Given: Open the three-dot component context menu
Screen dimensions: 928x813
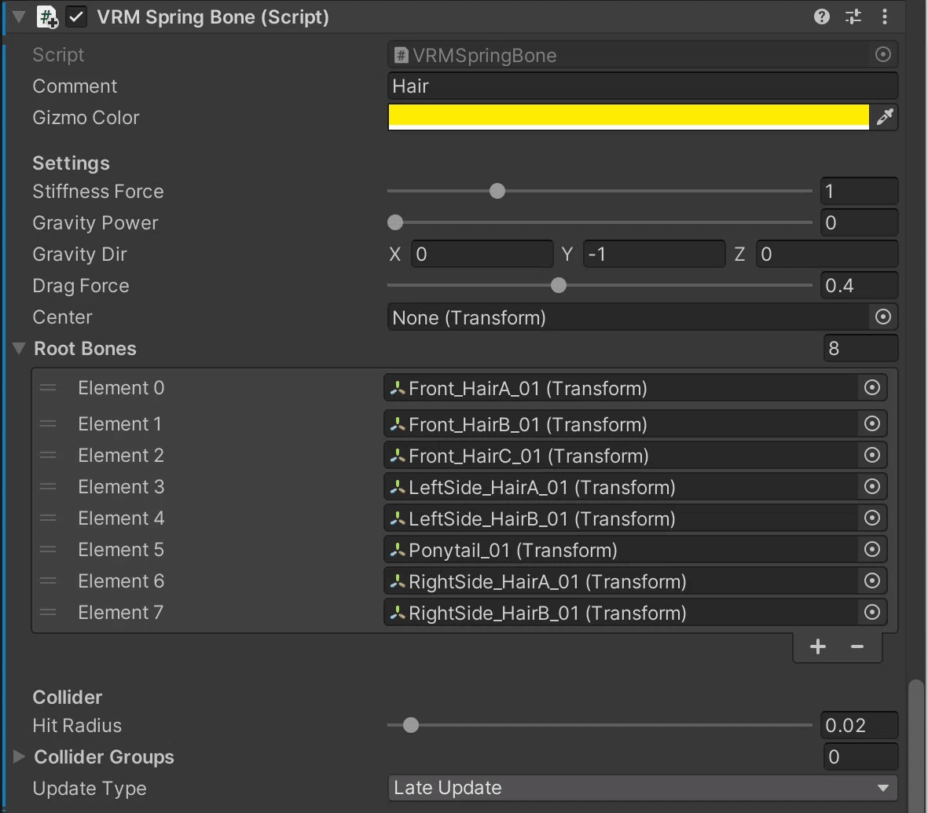Looking at the screenshot, I should (x=885, y=16).
